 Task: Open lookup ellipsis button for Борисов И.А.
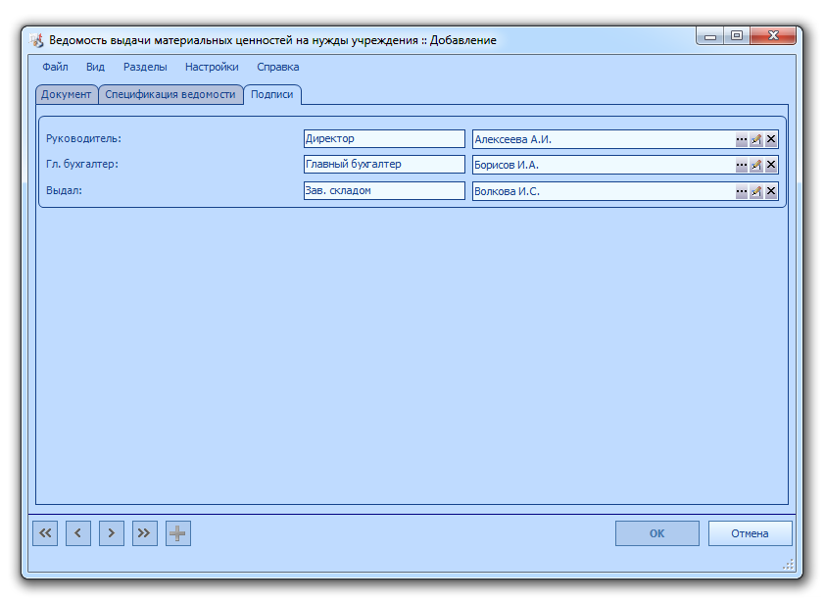click(742, 165)
